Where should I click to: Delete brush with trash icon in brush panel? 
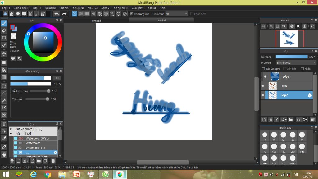[x=53, y=161]
